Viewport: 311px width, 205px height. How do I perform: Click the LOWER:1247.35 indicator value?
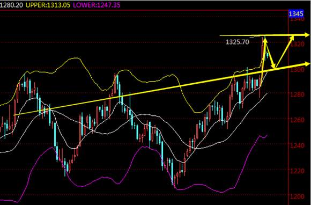[97, 5]
